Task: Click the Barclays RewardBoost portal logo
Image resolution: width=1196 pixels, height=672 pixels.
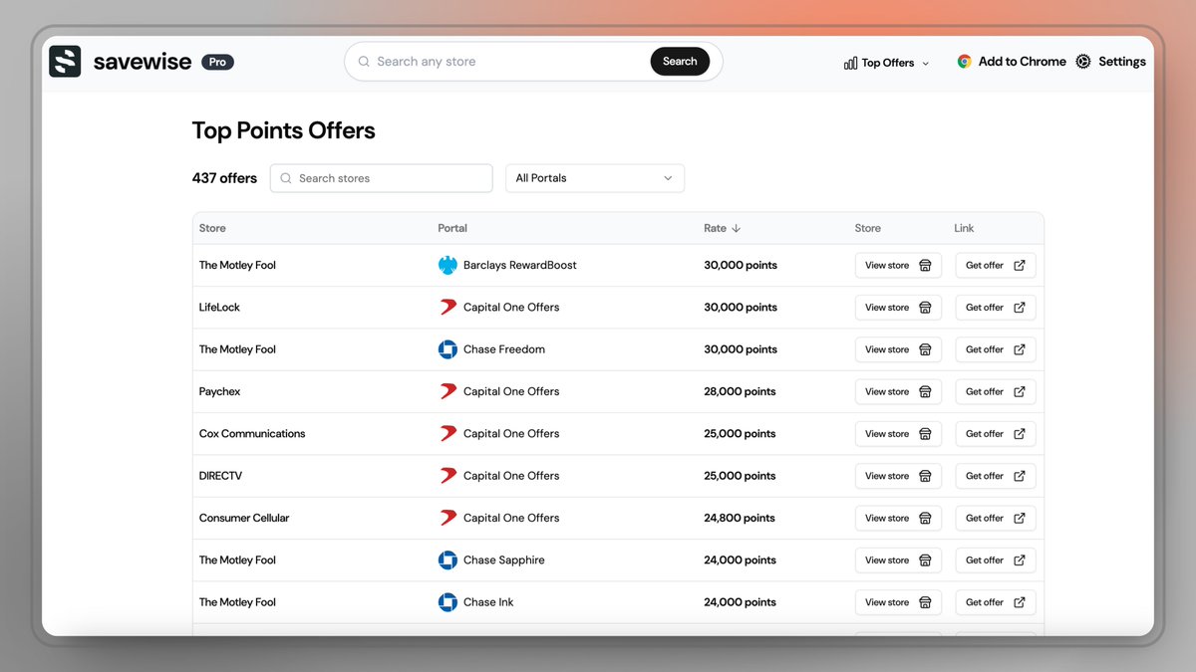Action: 448,265
